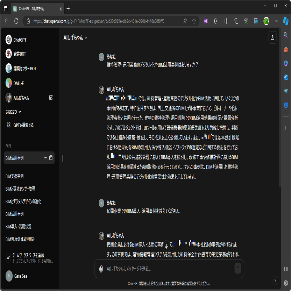Click the scroll-to-bottom arrow button
Image resolution: width=291 pixels, height=291 pixels.
click(166, 246)
